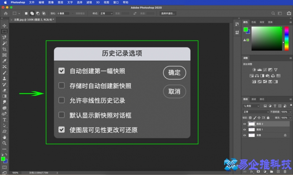Select the Rectangular Marquee tool in toolbox
The width and height of the screenshot is (293, 175).
click(4, 31)
